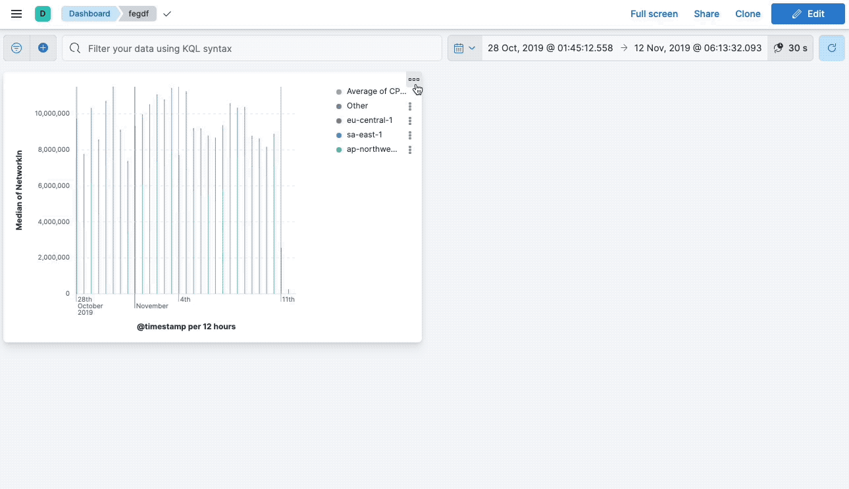Click the eu-central-1 legend color dot

pyautogui.click(x=339, y=121)
